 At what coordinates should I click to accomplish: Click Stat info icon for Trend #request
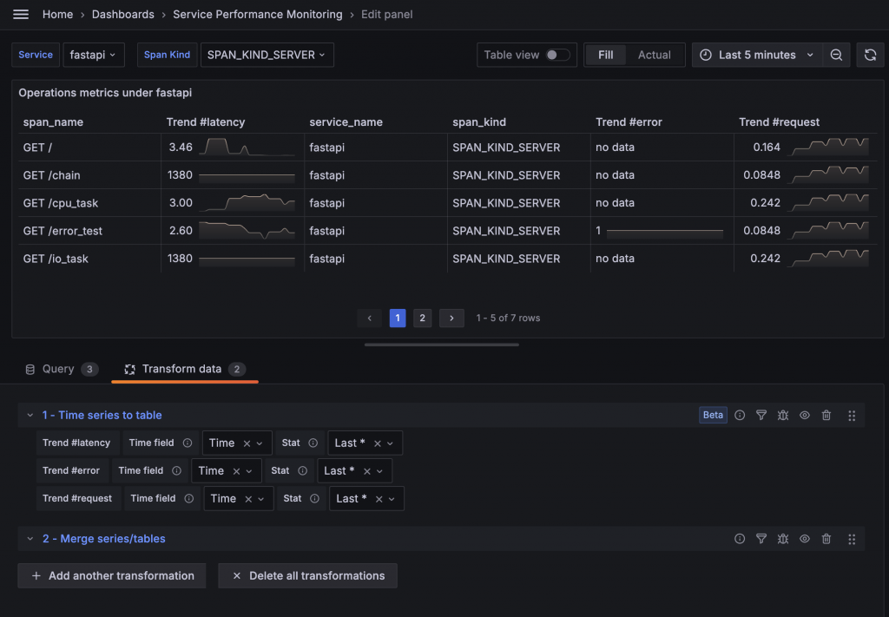tap(314, 499)
